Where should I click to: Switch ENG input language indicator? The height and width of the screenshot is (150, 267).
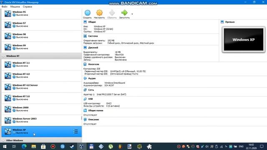[241, 146]
